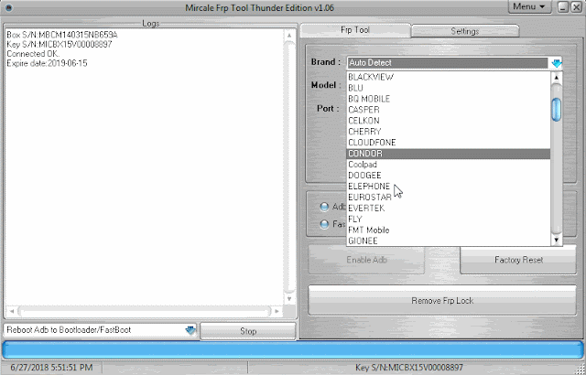The width and height of the screenshot is (586, 375).
Task: Click Key S/N in status bar
Action: coord(409,368)
